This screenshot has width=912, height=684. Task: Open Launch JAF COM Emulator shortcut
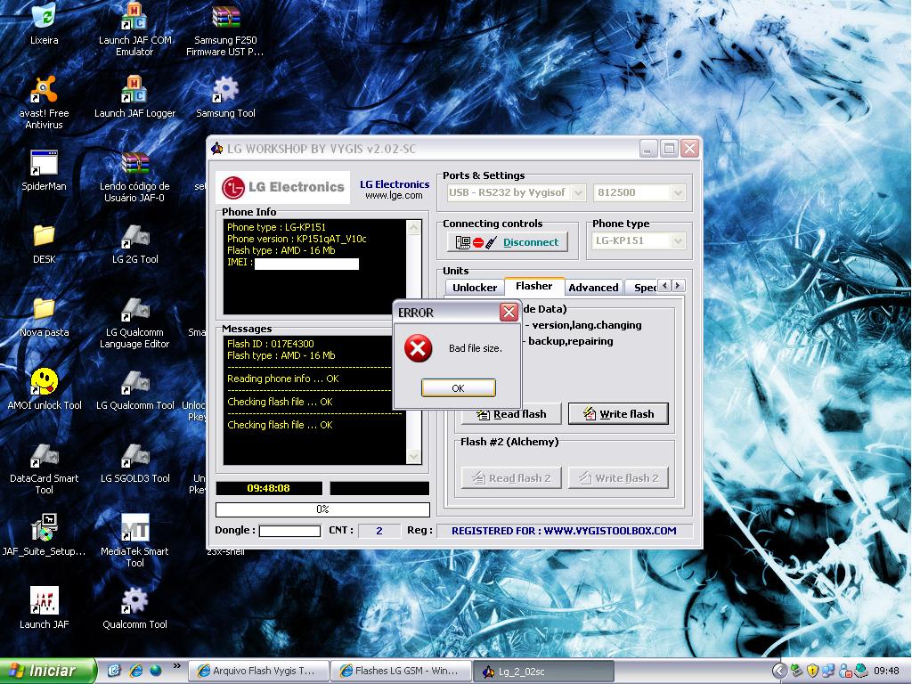pos(134,17)
